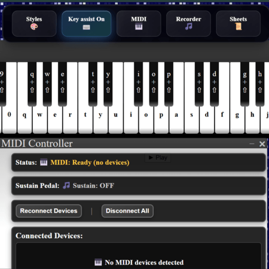Click the 'No MIDI devices detected' message
Screen dimensions: 269x269
144,262
